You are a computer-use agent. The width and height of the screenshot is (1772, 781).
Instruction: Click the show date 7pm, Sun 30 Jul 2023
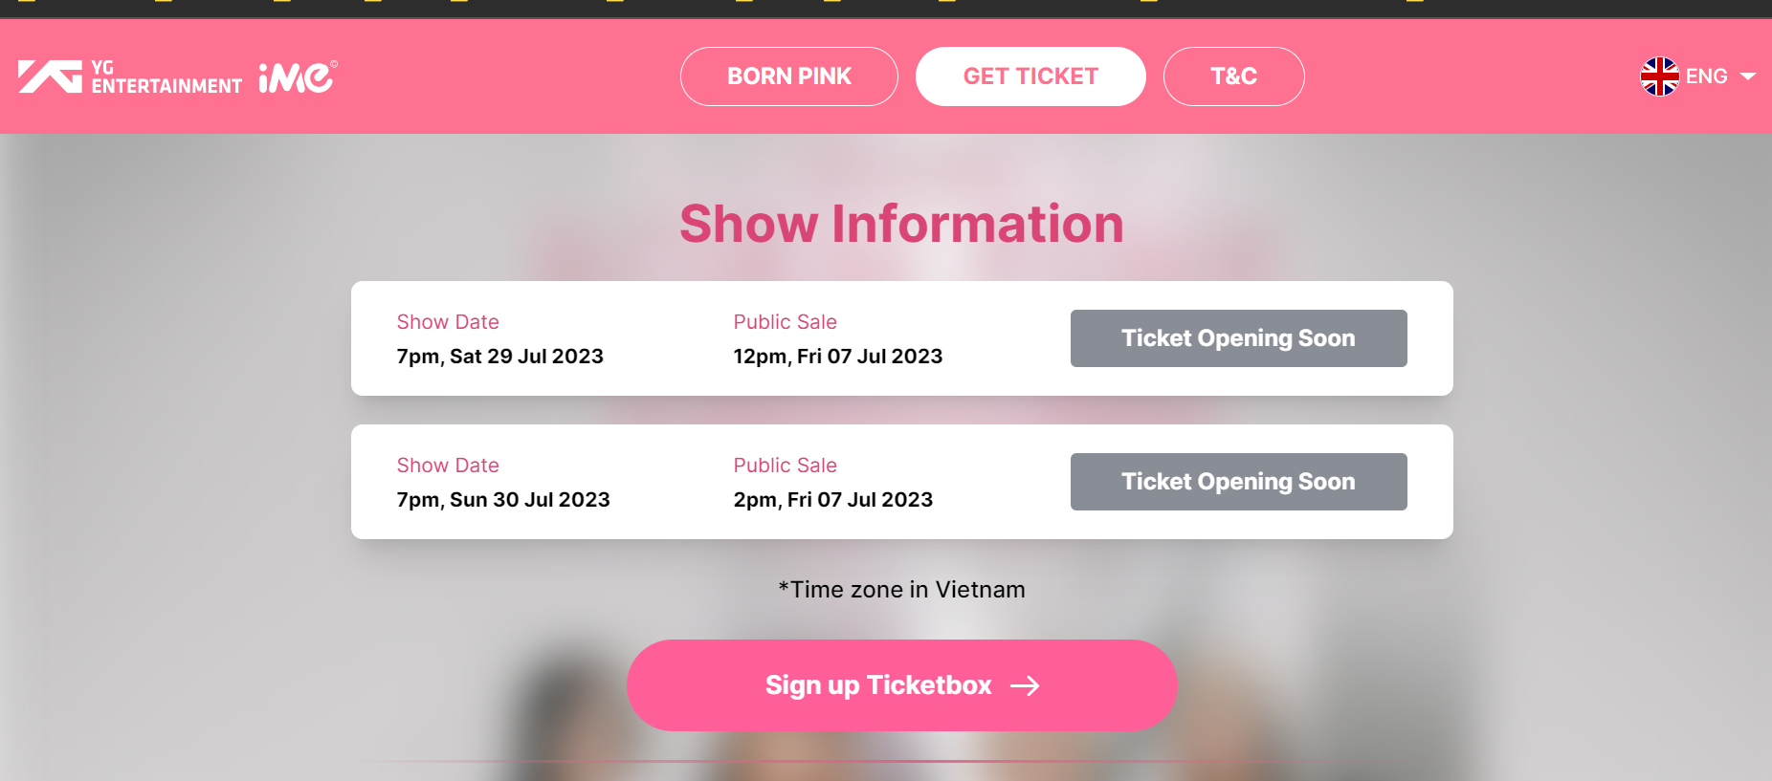click(x=503, y=500)
